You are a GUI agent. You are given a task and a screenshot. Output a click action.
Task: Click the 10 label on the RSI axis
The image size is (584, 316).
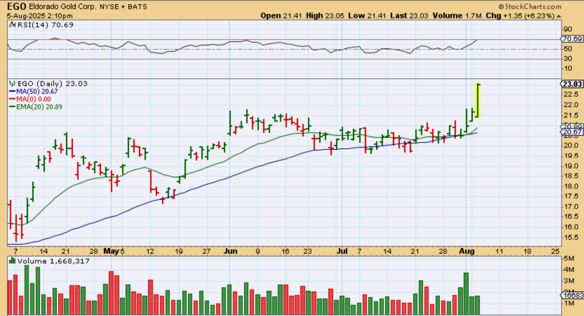(x=568, y=68)
